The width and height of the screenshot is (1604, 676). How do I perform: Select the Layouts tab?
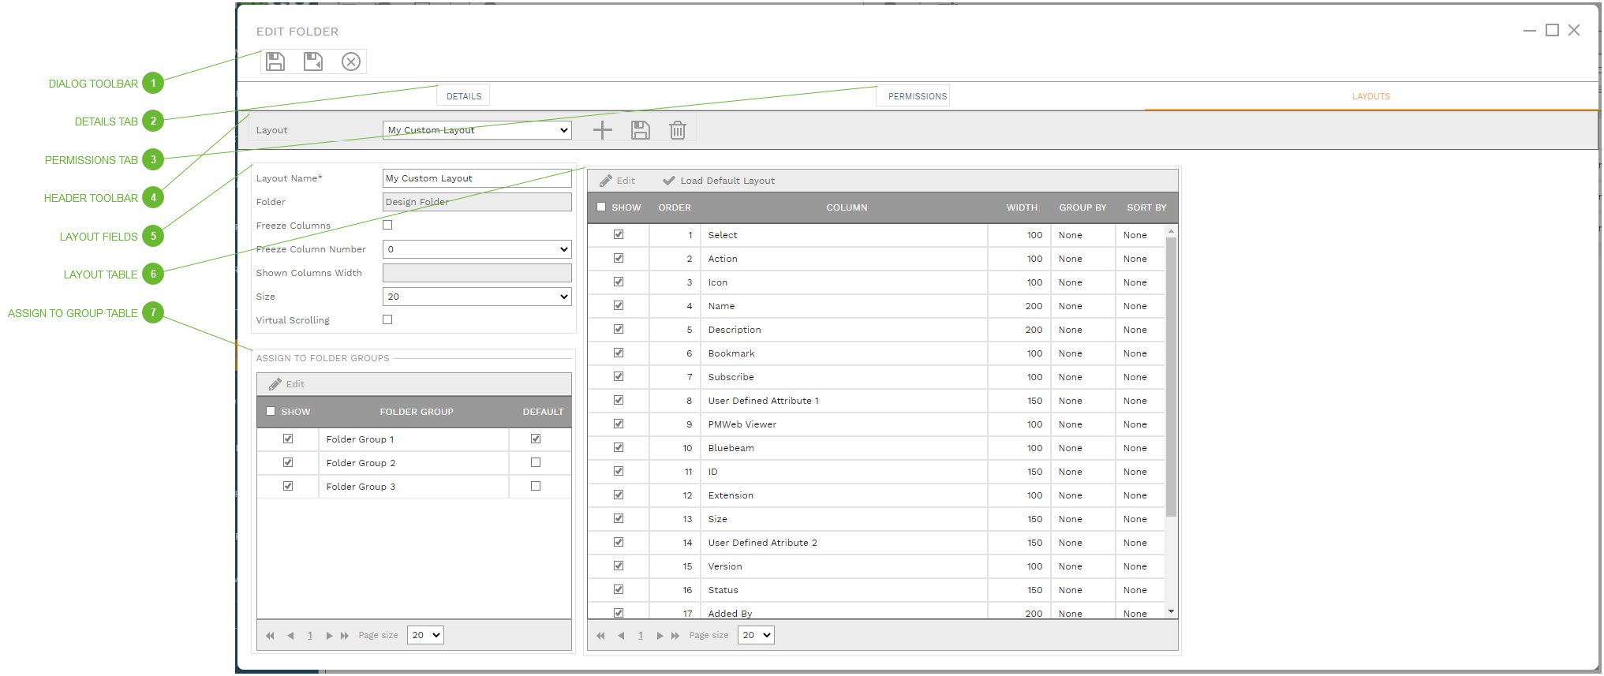[1371, 96]
